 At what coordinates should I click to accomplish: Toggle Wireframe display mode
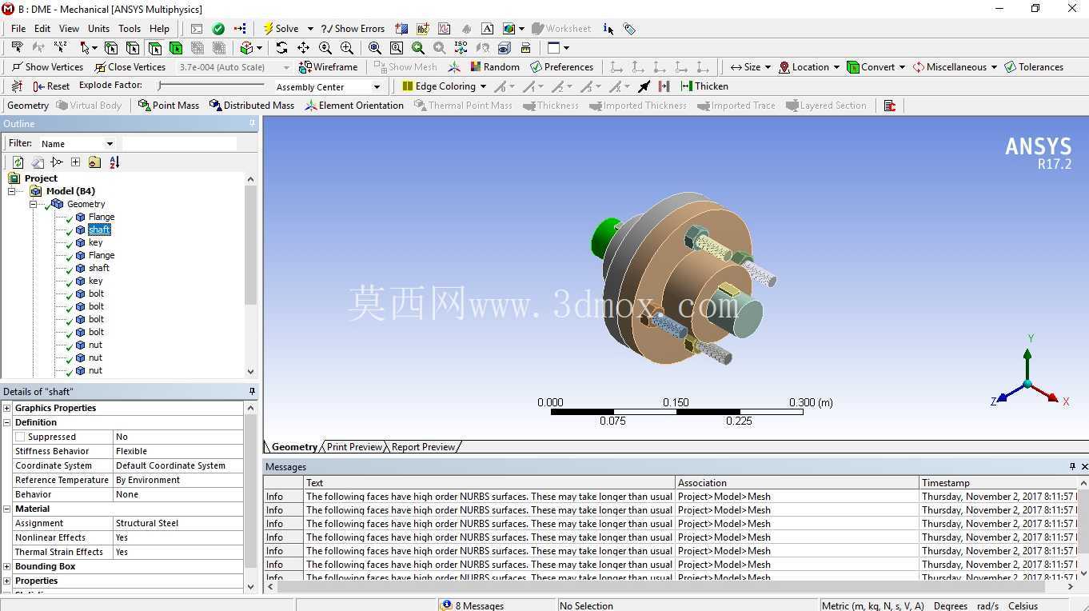[x=328, y=67]
